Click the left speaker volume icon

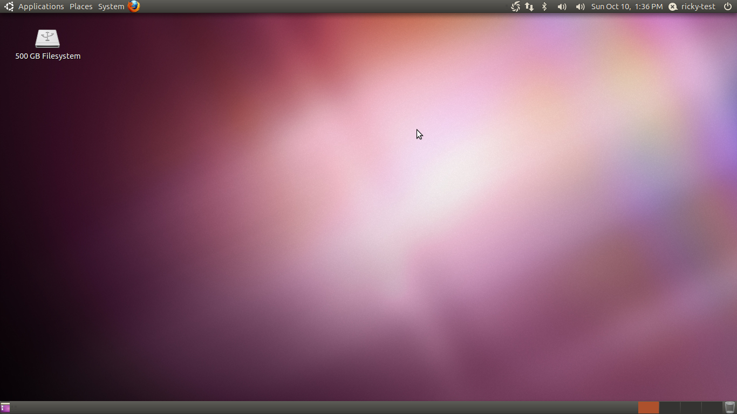coord(562,6)
